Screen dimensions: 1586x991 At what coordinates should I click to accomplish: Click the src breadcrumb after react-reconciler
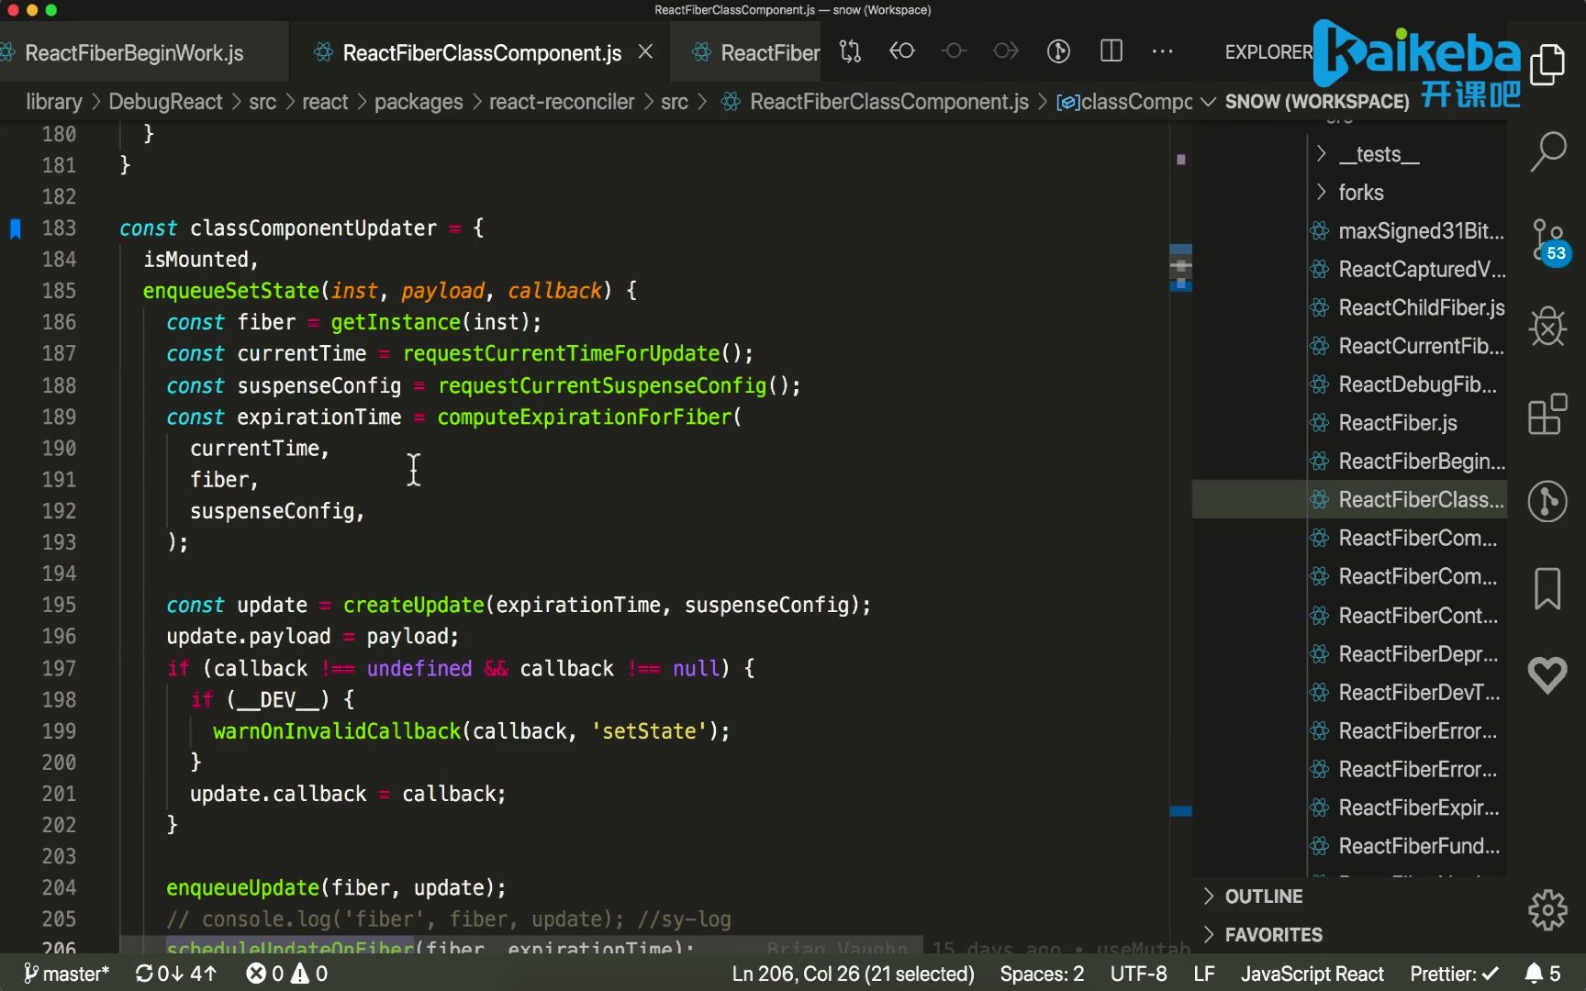point(674,102)
